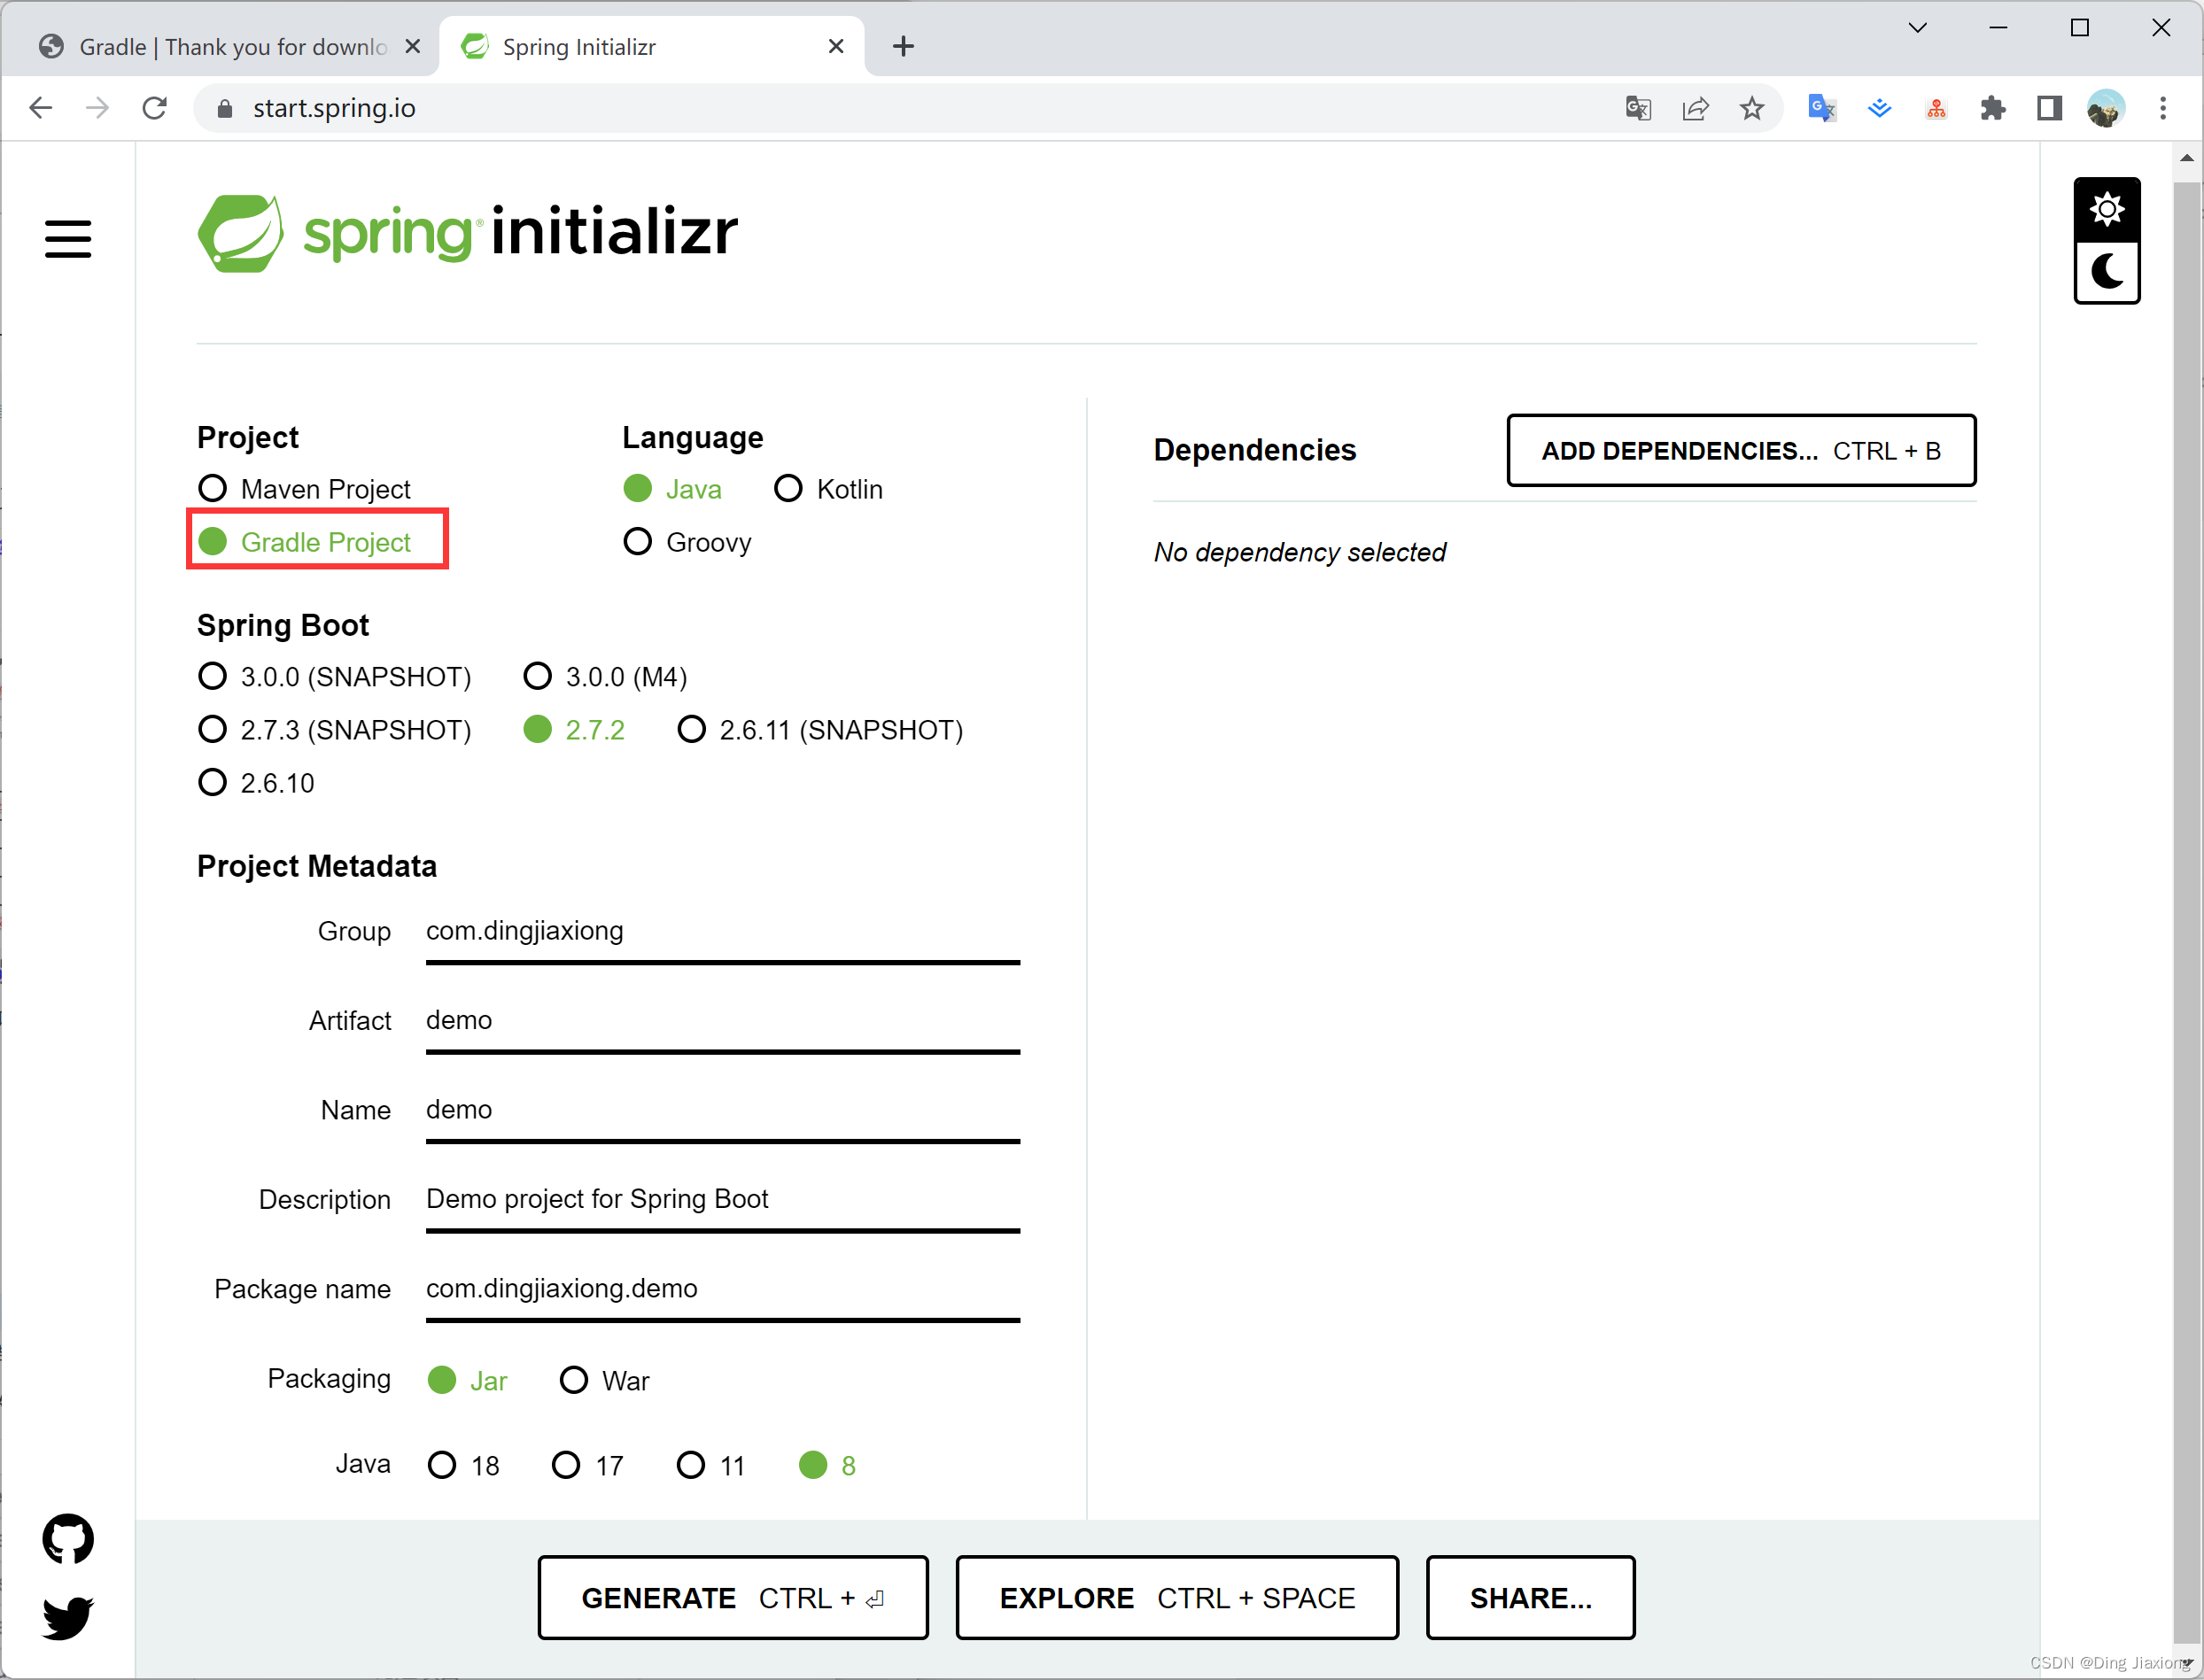This screenshot has height=1680, width=2204.
Task: Select Java version 18
Action: 463,1466
